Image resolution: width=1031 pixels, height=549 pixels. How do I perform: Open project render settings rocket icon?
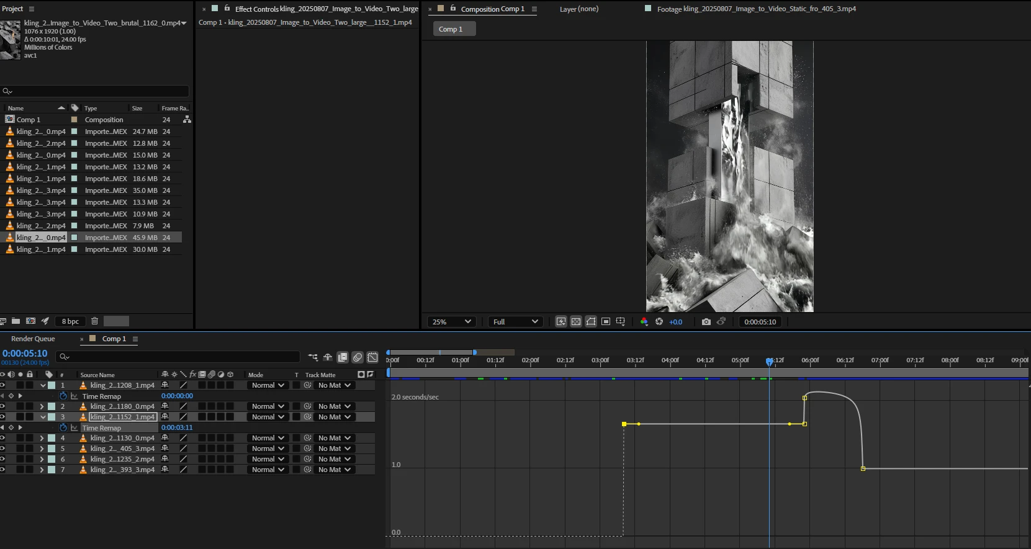(x=45, y=321)
